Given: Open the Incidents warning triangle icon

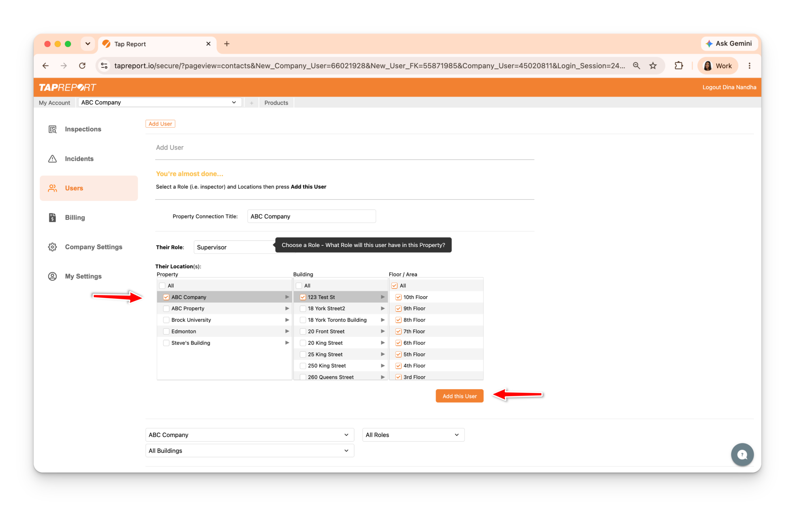Looking at the screenshot, I should (x=52, y=158).
